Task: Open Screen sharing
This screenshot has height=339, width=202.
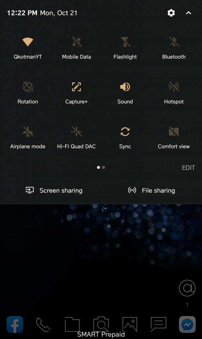Action: pyautogui.click(x=54, y=190)
